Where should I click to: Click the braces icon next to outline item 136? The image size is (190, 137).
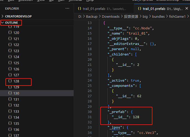[10, 130]
